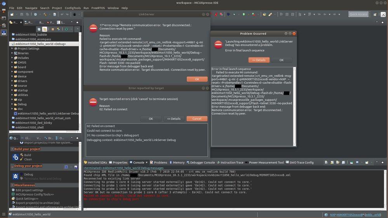Click the large blue bug Debug icon
The width and height of the screenshot is (388, 218).
click(x=16, y=176)
